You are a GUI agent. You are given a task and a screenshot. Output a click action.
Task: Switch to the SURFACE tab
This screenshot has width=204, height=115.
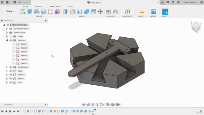pos(39,6)
